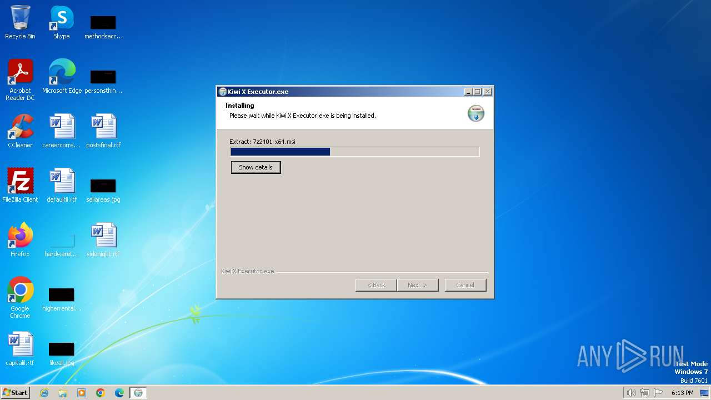The image size is (711, 400).
Task: Open the Recycle Bin desktop icon
Action: coord(20,22)
